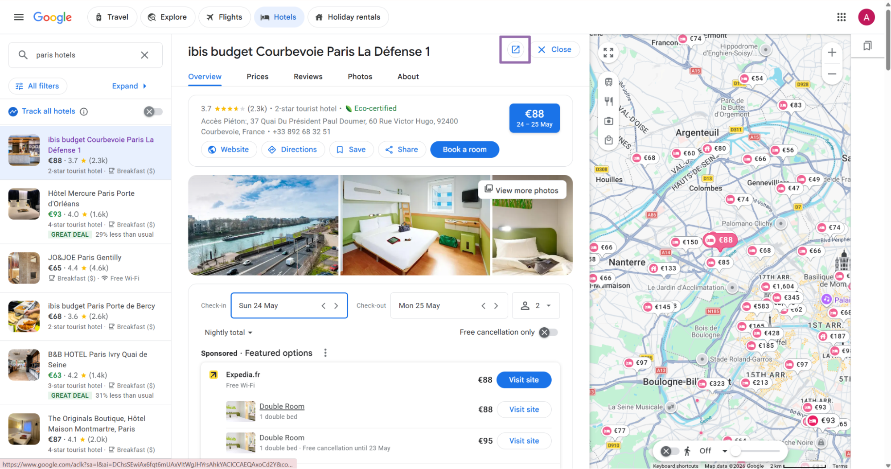Screen dimensions: 891x469
Task: Move check-in date one day earlier
Action: pos(324,306)
